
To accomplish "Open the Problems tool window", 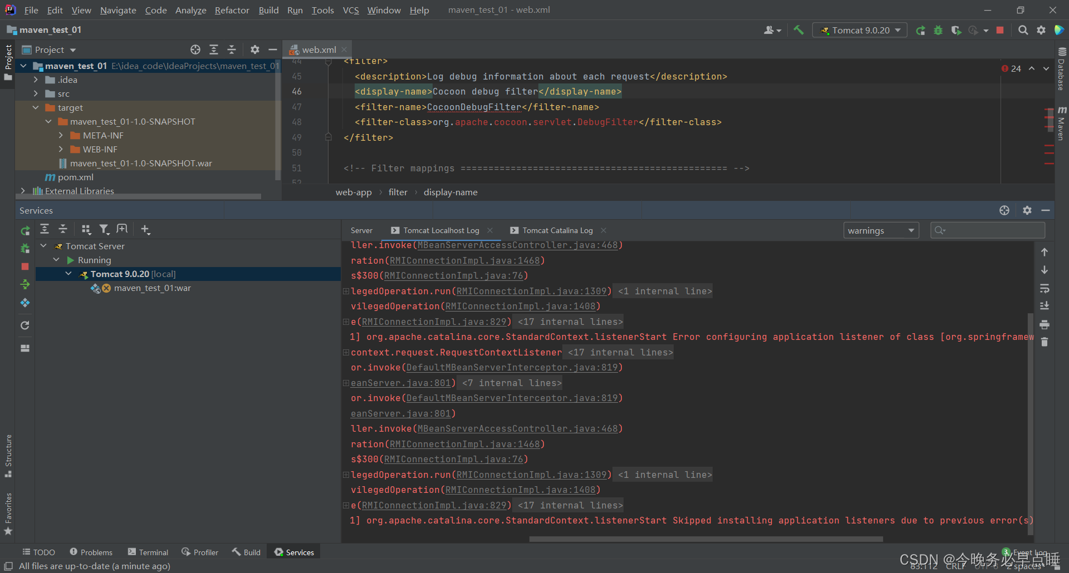I will (91, 552).
